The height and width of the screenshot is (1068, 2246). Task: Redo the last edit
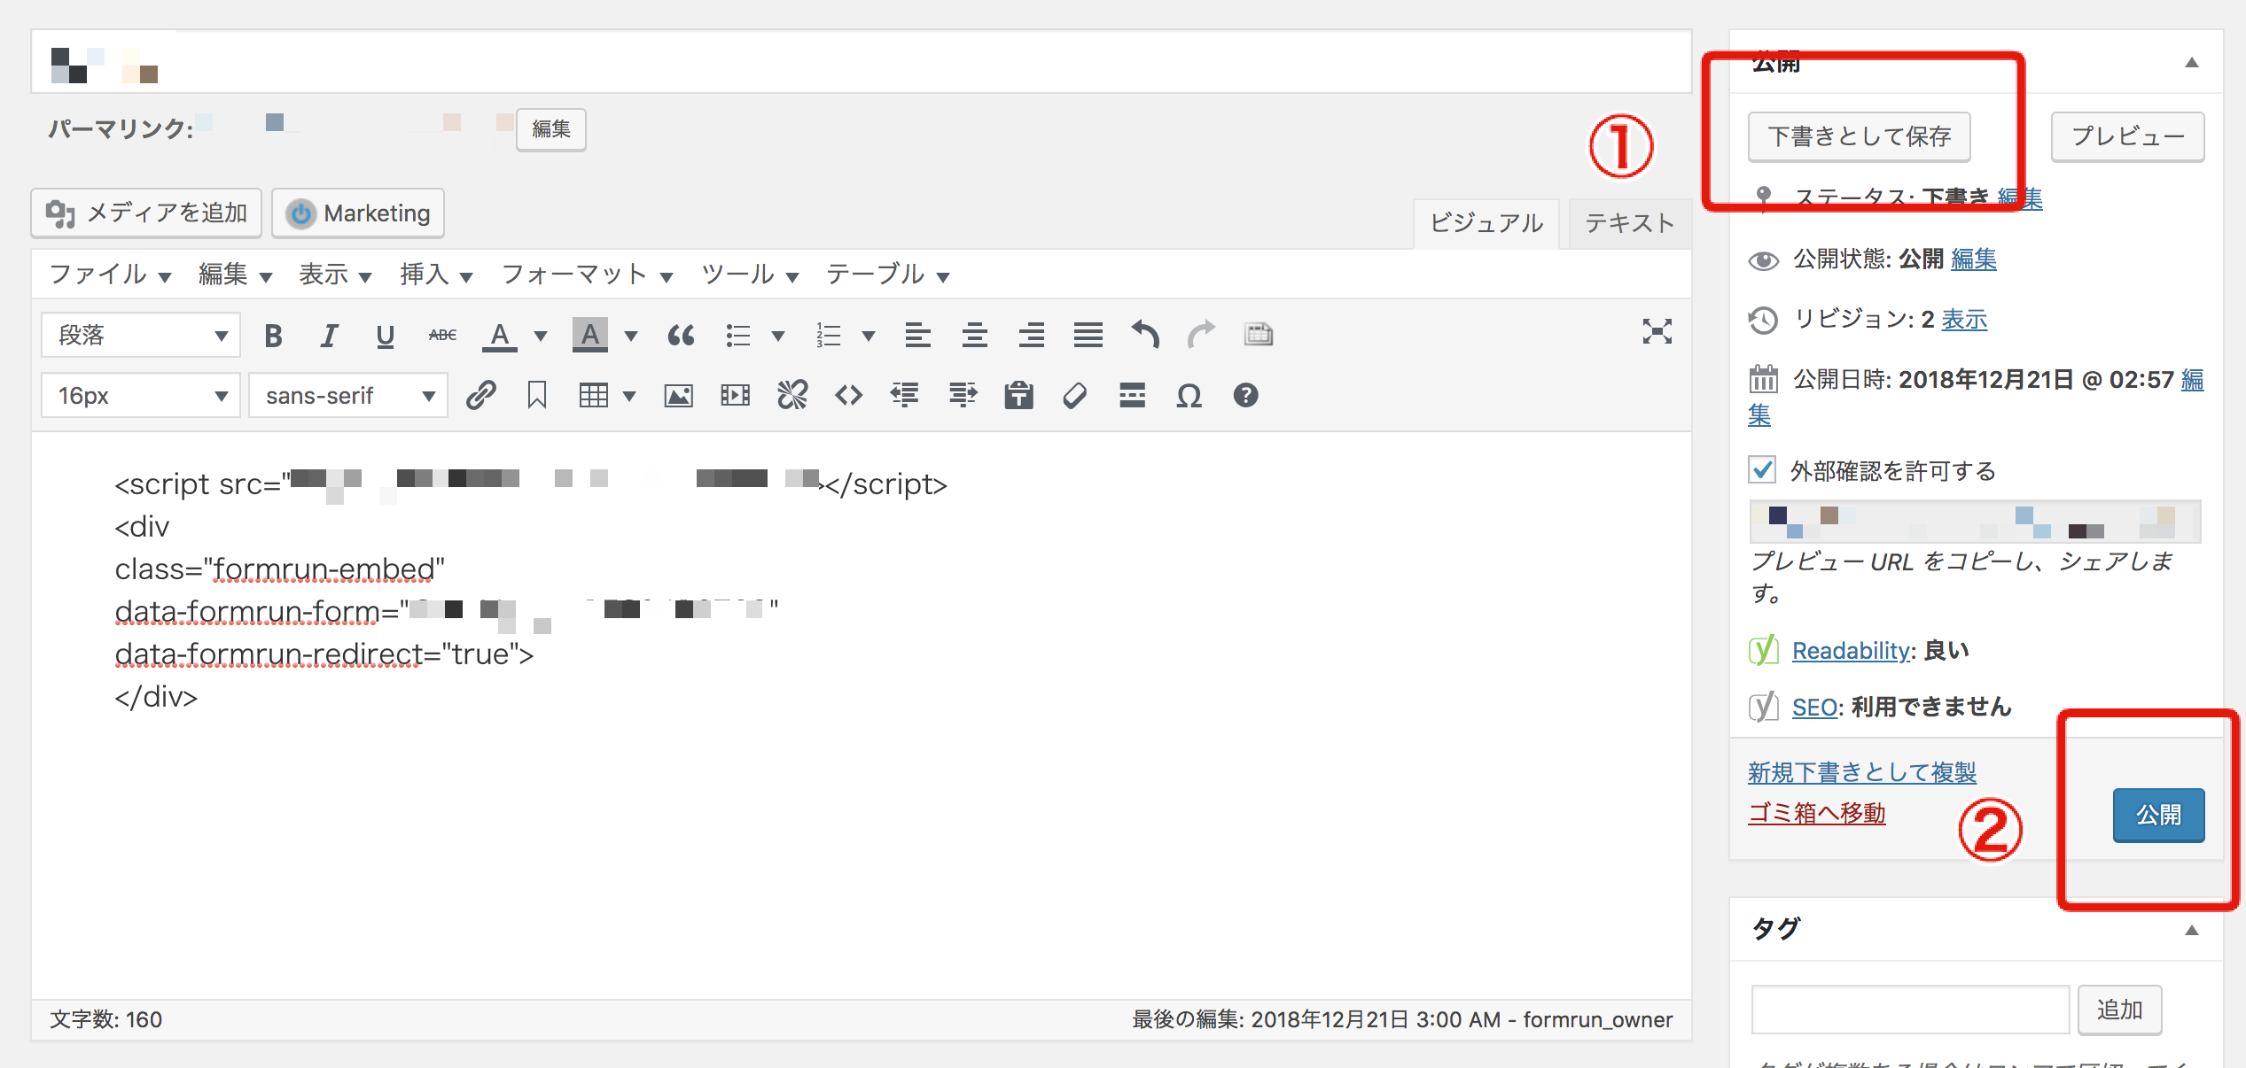[1202, 336]
